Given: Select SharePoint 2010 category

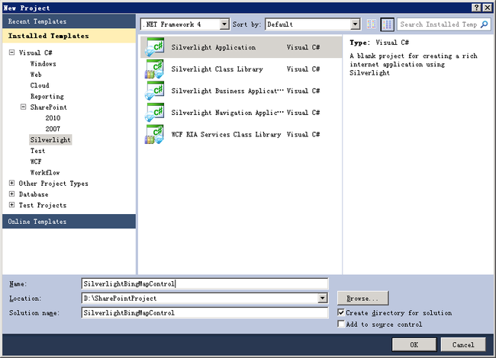Looking at the screenshot, I should pos(53,118).
